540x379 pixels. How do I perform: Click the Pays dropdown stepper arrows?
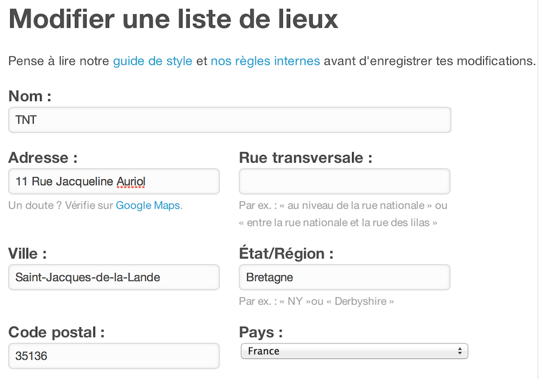[460, 351]
